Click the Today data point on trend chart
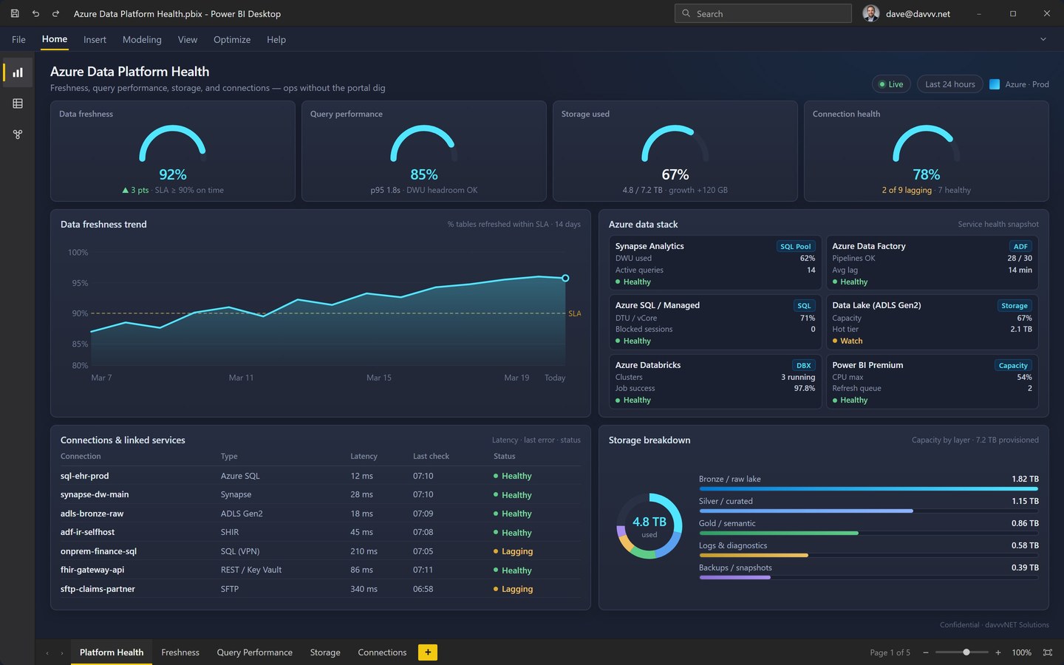Viewport: 1064px width, 665px height. [565, 279]
